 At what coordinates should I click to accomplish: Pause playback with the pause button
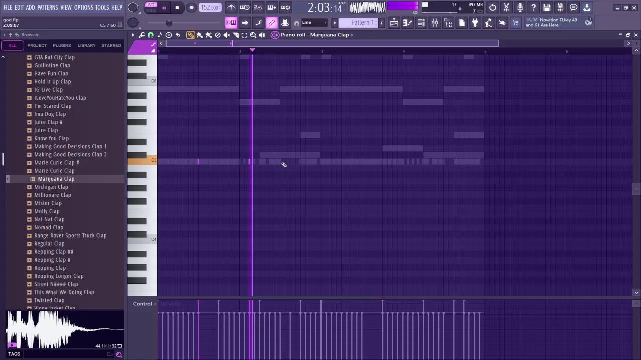(x=164, y=8)
